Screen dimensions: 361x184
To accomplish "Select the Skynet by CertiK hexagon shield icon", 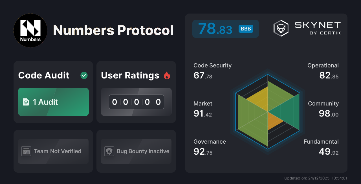I will point(281,28).
